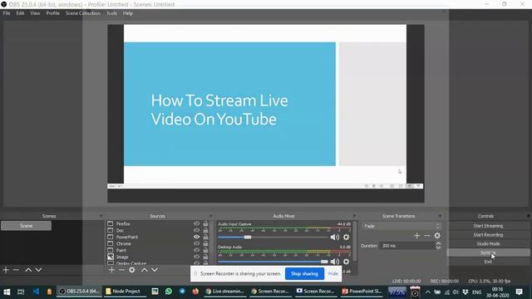Screen dimensions: 532x299
Task: Move the scene down with the down arrow
Action: [x=39, y=270]
